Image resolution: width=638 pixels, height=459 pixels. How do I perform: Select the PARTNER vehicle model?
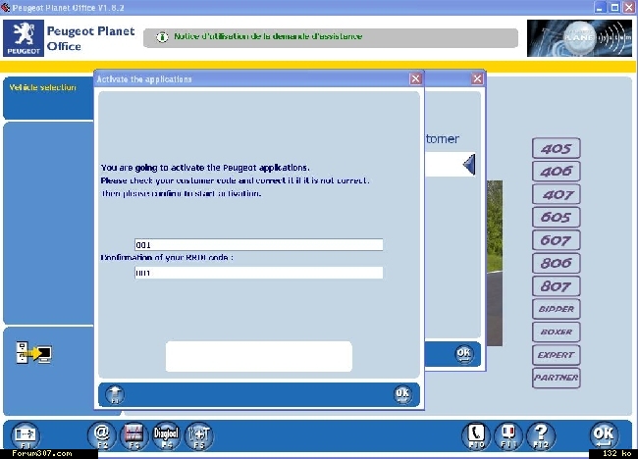click(x=557, y=379)
